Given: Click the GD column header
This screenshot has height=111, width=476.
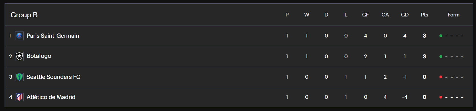Looking at the screenshot, I should 405,15.
